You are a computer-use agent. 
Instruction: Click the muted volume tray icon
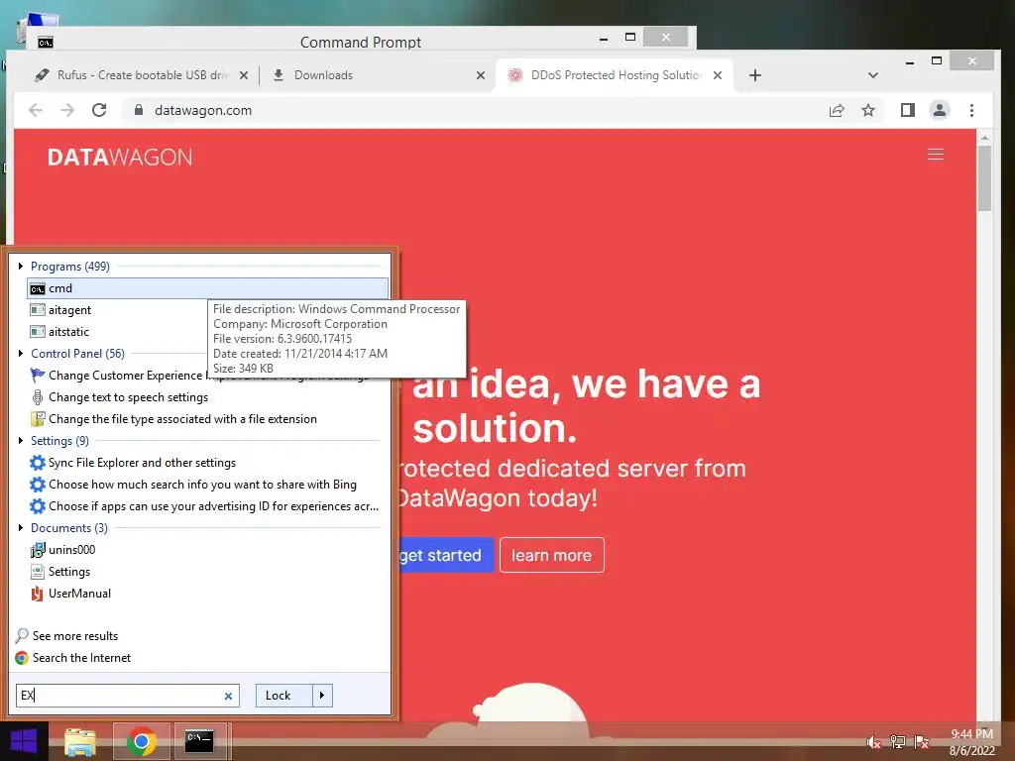click(874, 742)
